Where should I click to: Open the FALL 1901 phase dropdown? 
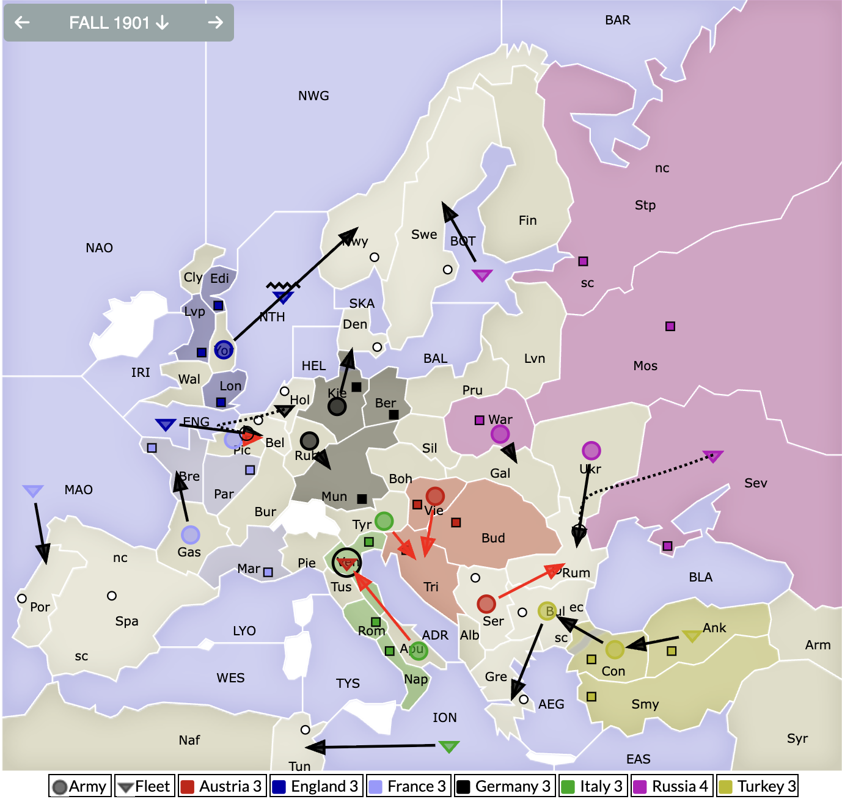119,23
